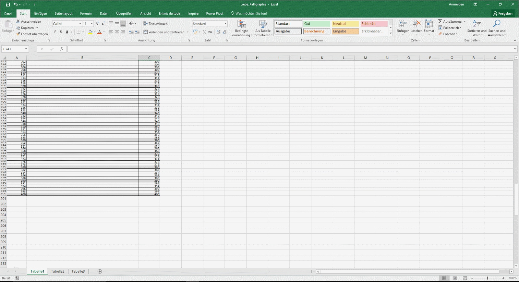Image resolution: width=519 pixels, height=282 pixels.
Task: Toggle bottom vertical alignment
Action: point(123,24)
